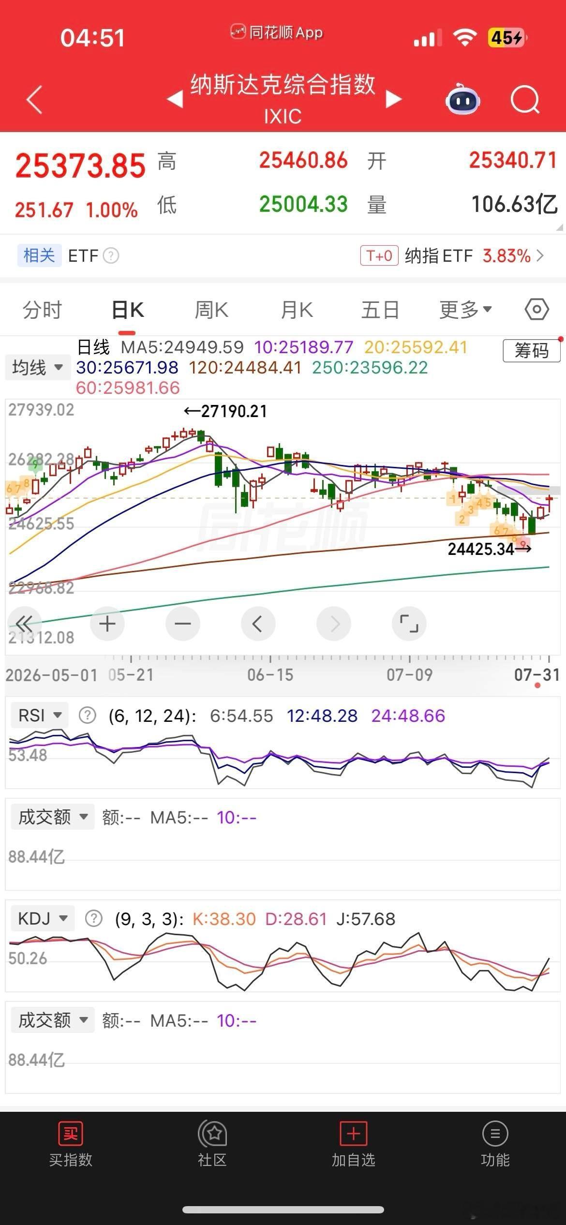The height and width of the screenshot is (1225, 566).
Task: Open the 均线 indicator dropdown
Action: tap(38, 368)
